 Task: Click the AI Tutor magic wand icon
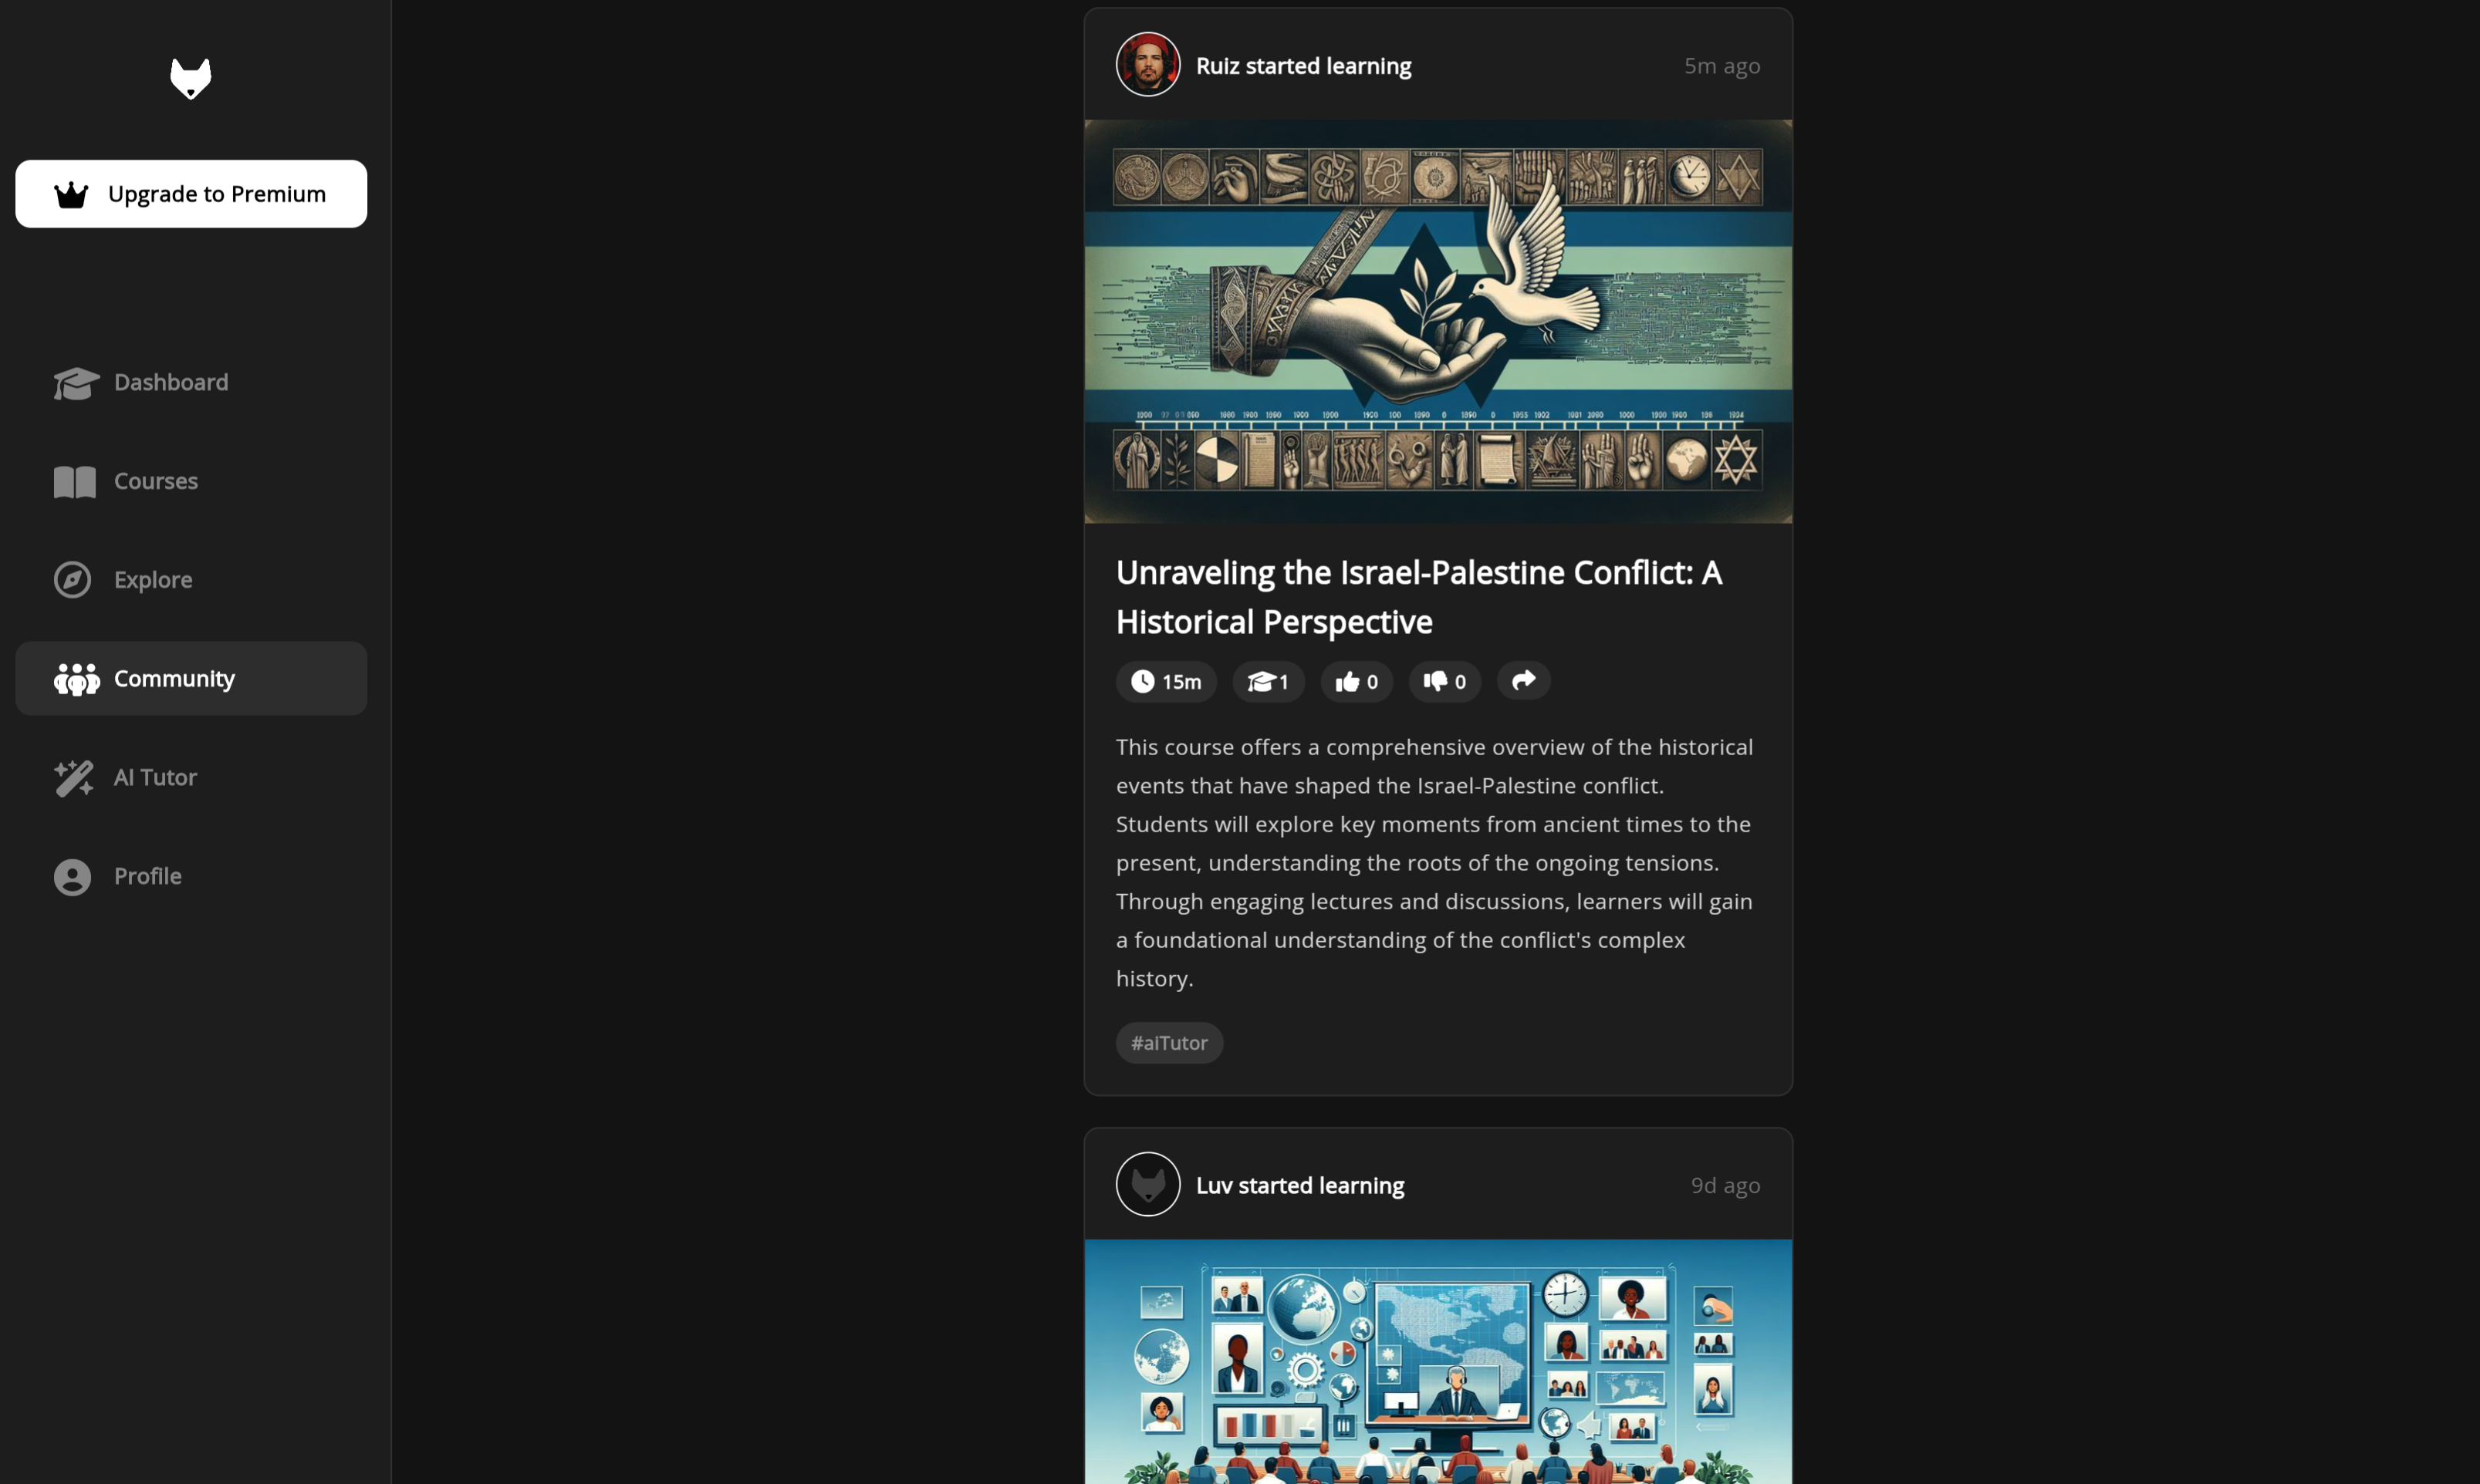pyautogui.click(x=73, y=777)
